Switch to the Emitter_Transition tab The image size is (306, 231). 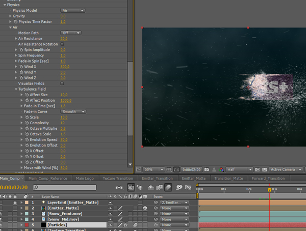click(158, 179)
